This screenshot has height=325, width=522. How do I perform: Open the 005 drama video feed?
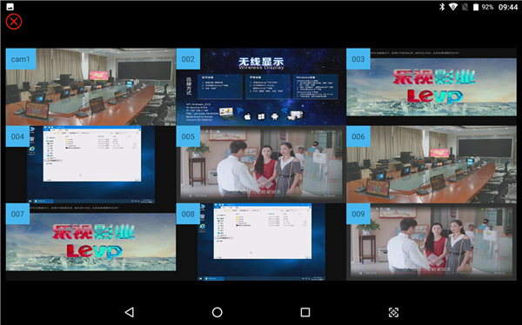click(x=261, y=164)
